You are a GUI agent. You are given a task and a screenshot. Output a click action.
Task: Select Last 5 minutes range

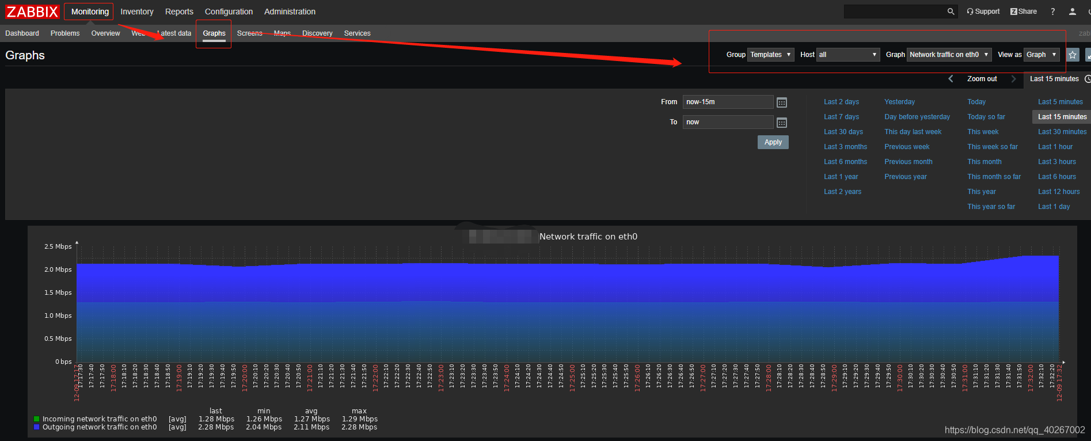[1060, 102]
